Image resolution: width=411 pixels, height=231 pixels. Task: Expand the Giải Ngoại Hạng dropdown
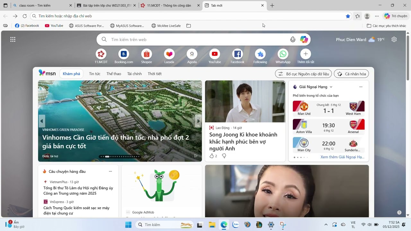331,87
